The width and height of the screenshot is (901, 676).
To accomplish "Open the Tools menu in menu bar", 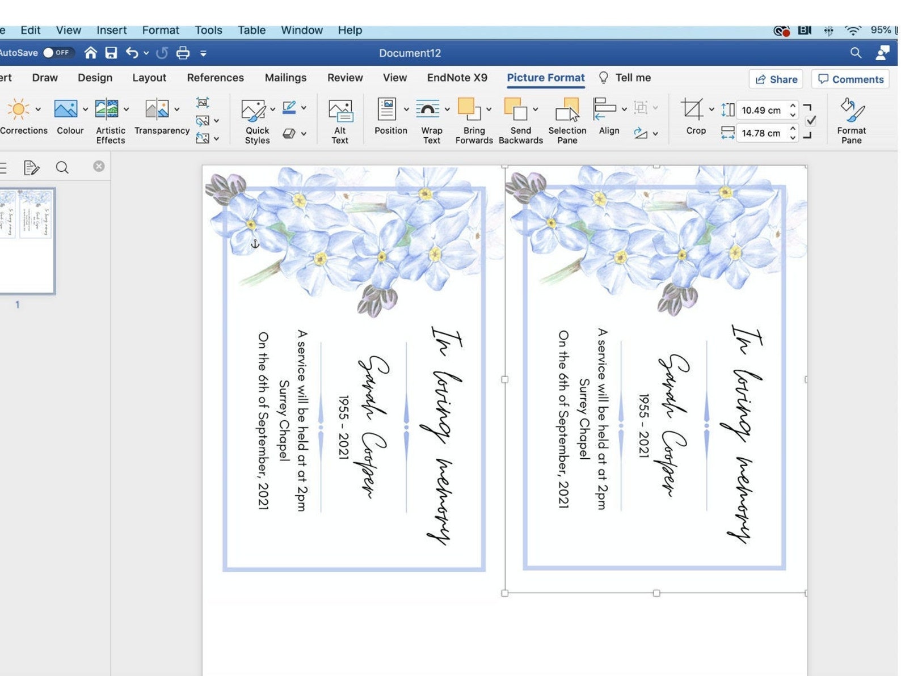I will coord(208,30).
